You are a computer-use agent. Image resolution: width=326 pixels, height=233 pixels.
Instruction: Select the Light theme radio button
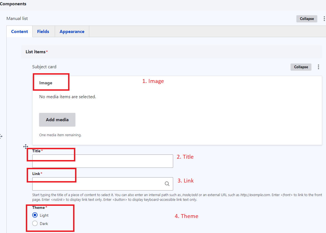[35, 215]
